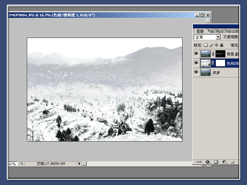Switch to the 图层 tab
The height and width of the screenshot is (185, 247).
(200, 31)
